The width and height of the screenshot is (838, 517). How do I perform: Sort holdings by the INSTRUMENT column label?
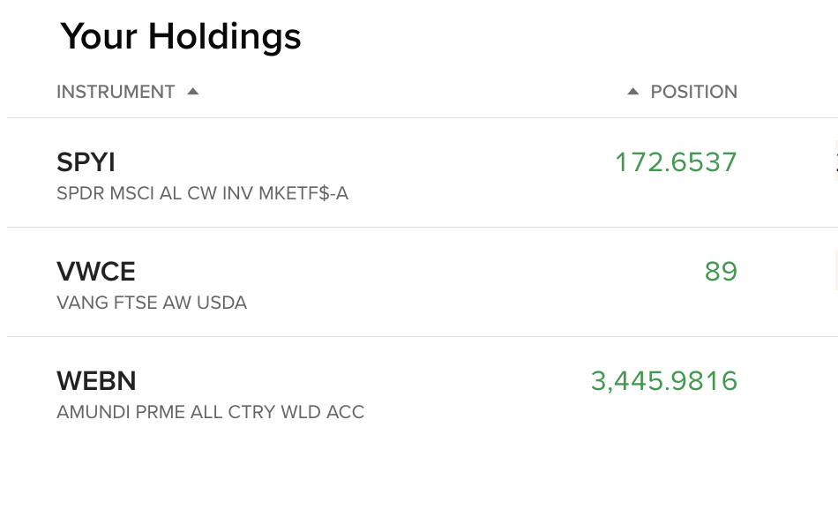(116, 92)
